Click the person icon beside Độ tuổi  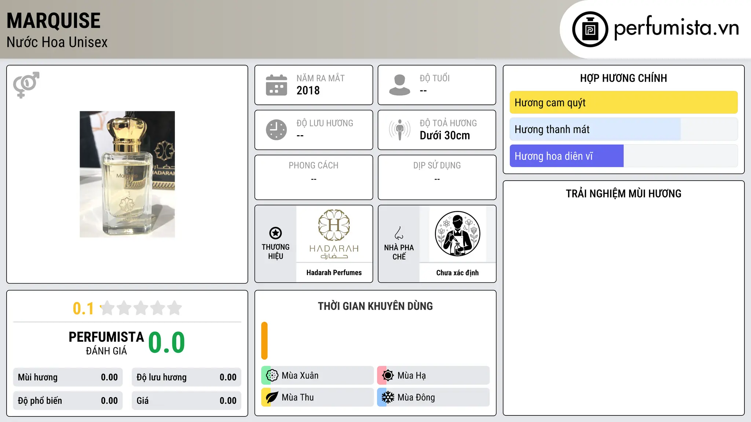pyautogui.click(x=400, y=85)
